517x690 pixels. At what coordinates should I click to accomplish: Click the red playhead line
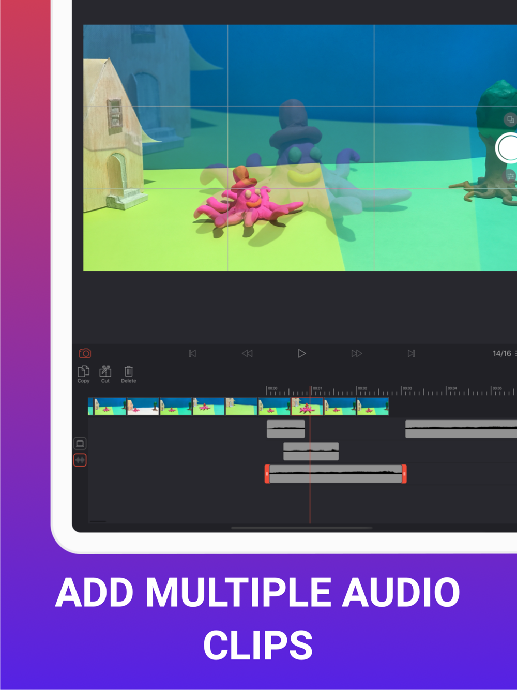click(310, 455)
